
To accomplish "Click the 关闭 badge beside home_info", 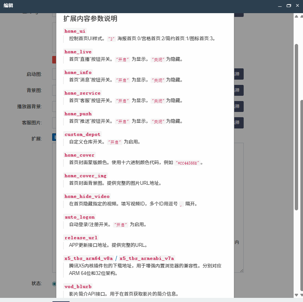I will coord(158,80).
